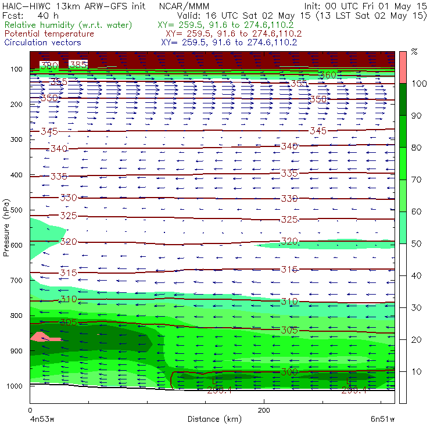This screenshot has height=430, width=430.
Task: Click the "%" unit above the color bar
Action: (414, 52)
